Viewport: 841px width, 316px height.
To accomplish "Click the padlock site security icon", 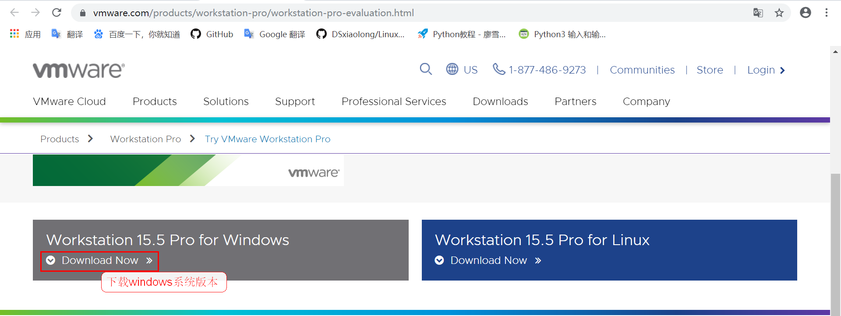I will 82,13.
